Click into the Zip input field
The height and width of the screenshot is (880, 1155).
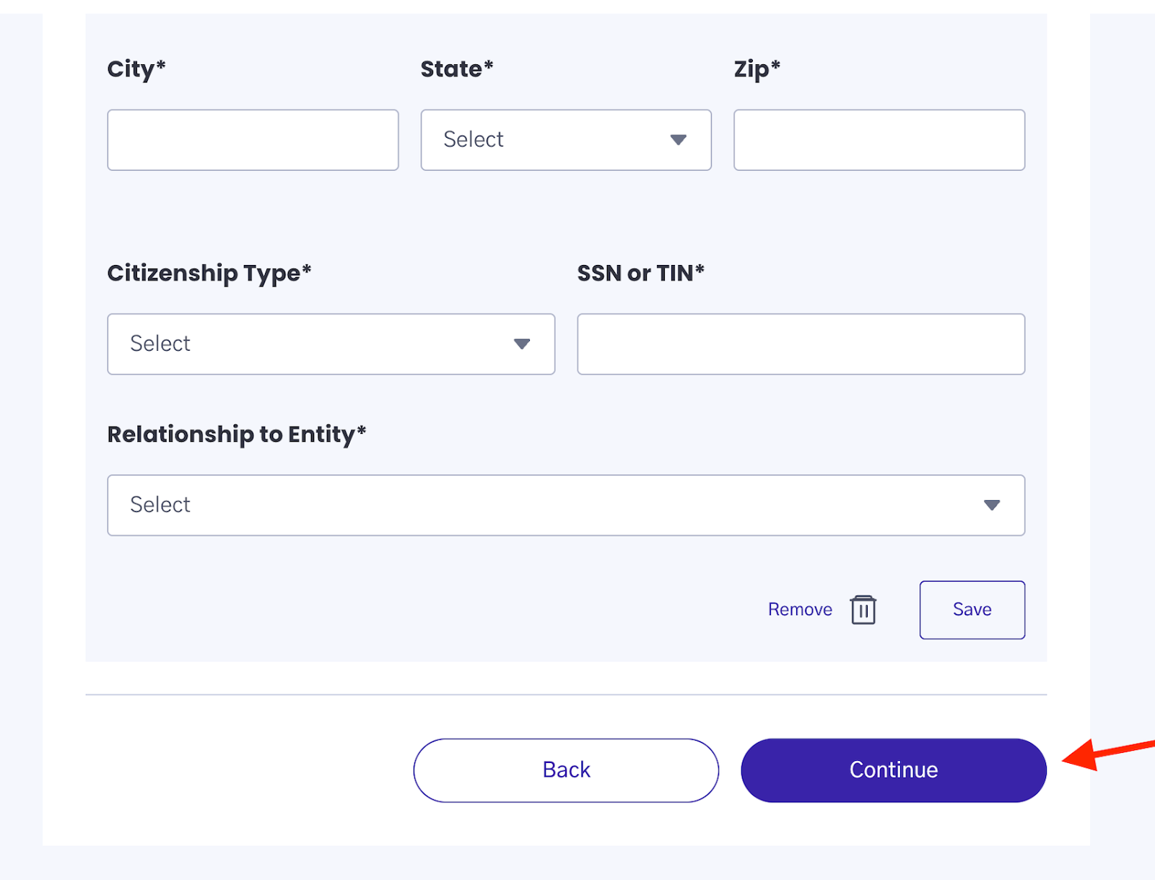pos(879,140)
